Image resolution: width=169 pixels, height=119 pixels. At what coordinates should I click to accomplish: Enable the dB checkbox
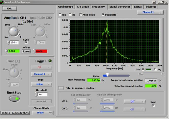coord(70,15)
